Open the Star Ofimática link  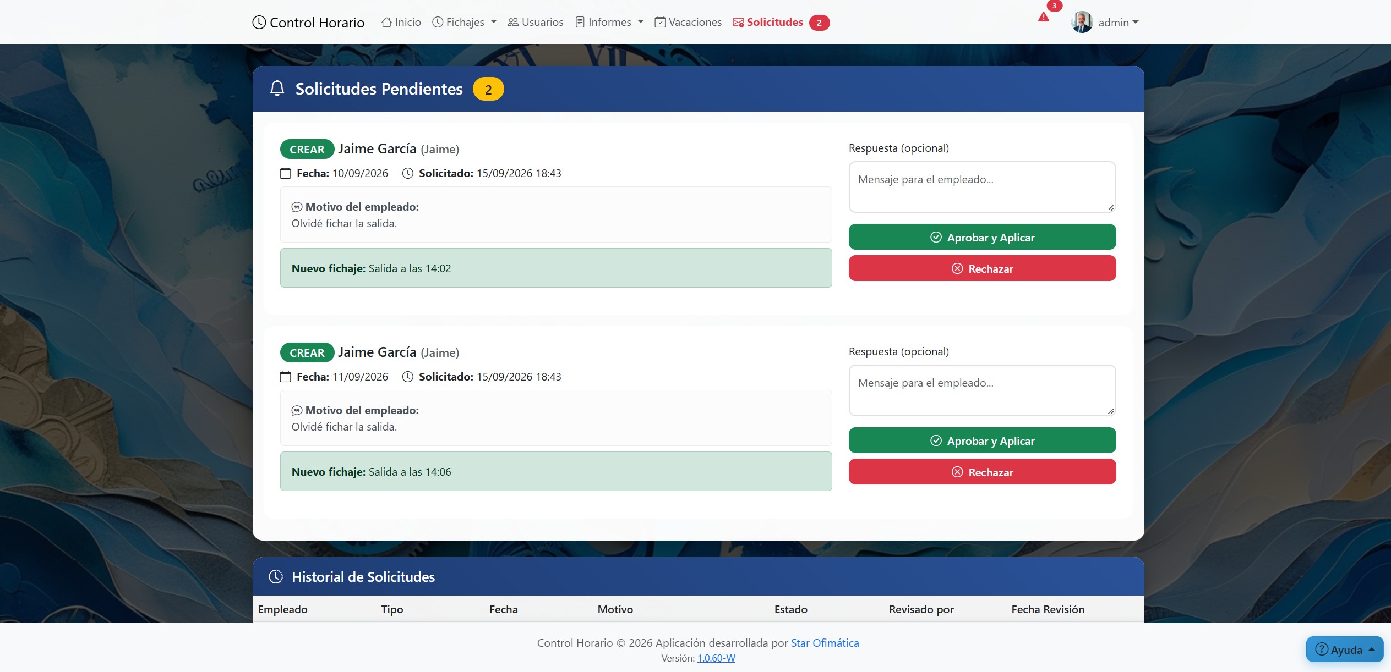click(825, 642)
